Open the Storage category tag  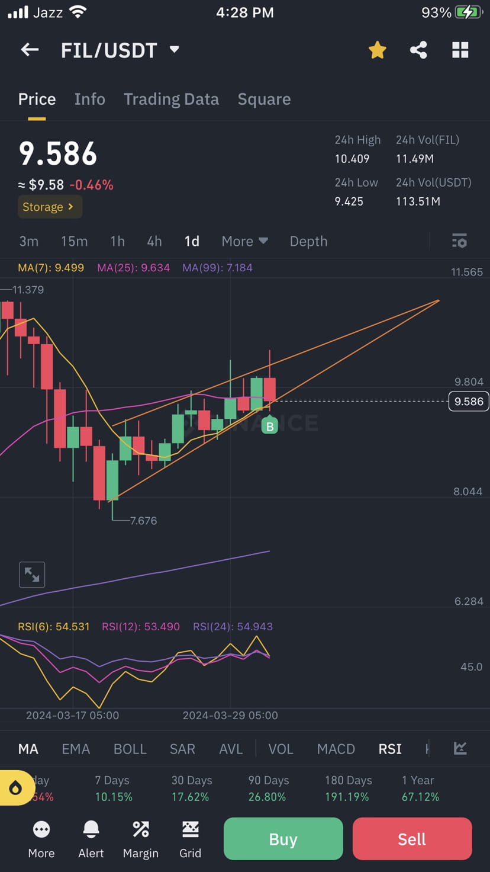click(x=50, y=207)
